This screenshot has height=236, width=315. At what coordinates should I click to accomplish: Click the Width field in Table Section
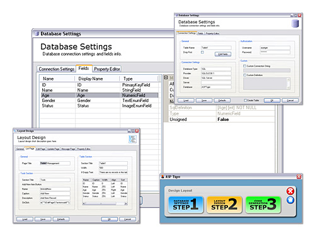pyautogui.click(x=113, y=167)
